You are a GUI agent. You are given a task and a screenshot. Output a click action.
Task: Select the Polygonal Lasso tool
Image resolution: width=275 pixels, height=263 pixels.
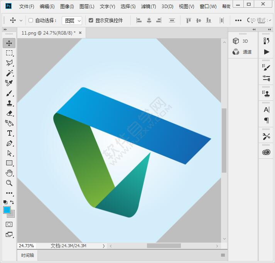pos(9,63)
